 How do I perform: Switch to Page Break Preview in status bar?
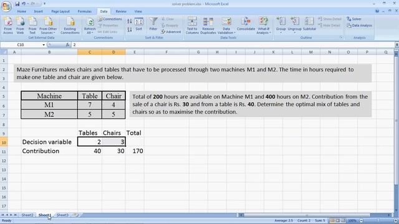click(343, 221)
